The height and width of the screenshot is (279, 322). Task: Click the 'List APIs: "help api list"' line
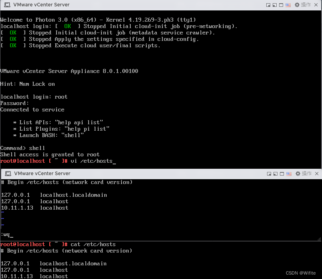click(58, 123)
